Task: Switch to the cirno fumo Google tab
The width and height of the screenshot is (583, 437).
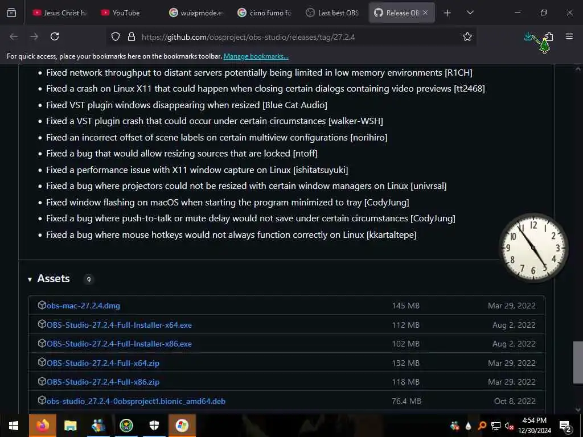Action: point(265,13)
